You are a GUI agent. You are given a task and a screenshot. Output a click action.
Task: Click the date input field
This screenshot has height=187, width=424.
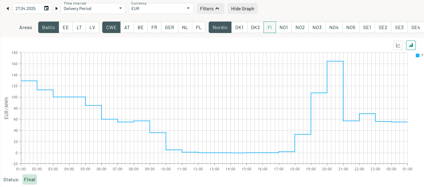click(27, 8)
